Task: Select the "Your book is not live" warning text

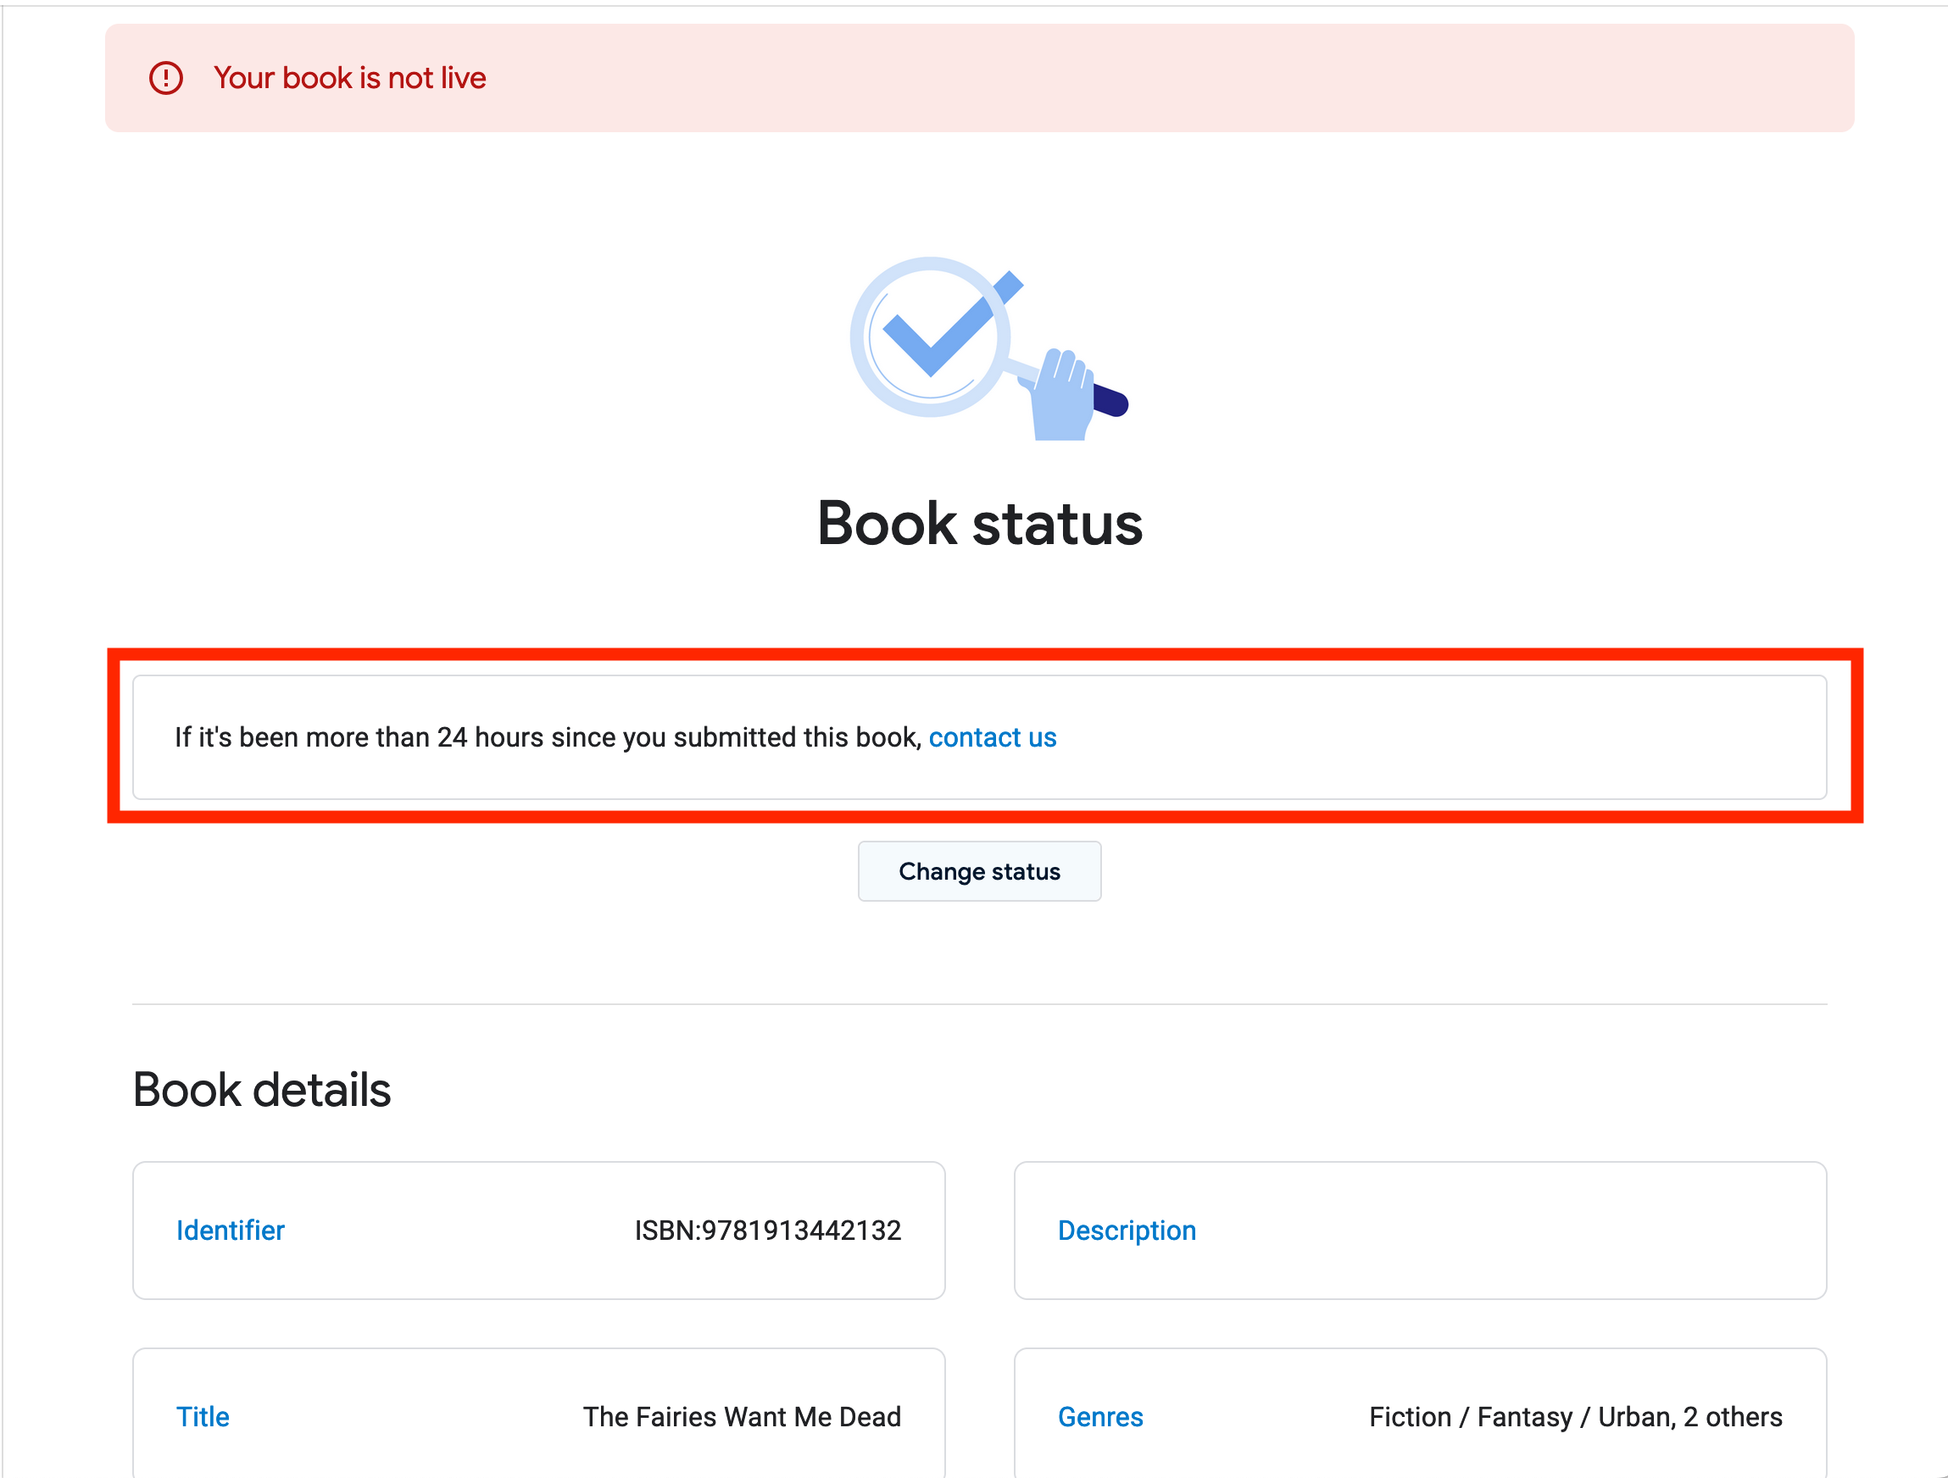Action: click(x=349, y=78)
